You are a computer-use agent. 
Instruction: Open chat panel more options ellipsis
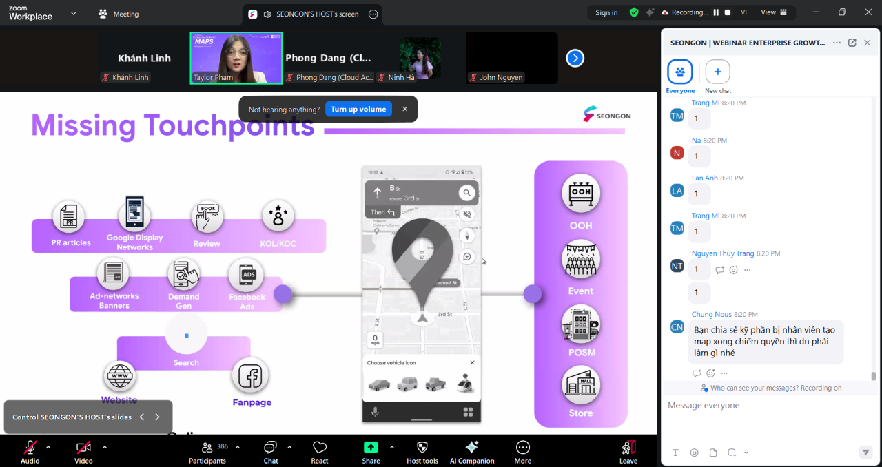coord(837,43)
